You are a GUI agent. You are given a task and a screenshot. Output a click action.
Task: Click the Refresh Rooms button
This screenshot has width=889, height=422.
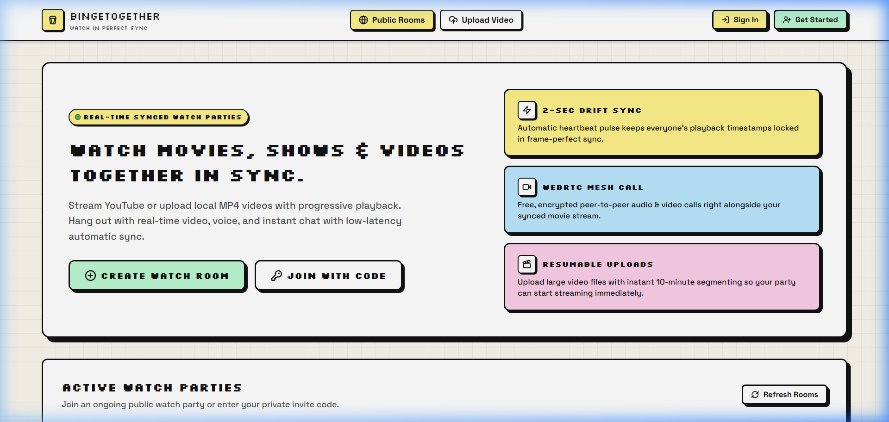[x=784, y=395]
